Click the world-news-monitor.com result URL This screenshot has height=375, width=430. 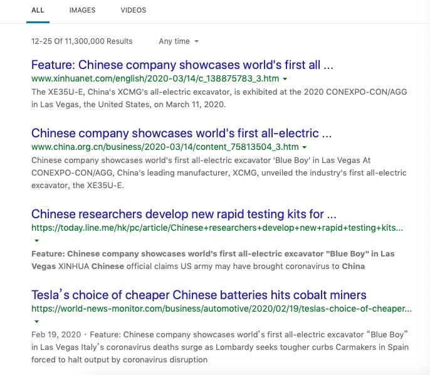pos(222,309)
